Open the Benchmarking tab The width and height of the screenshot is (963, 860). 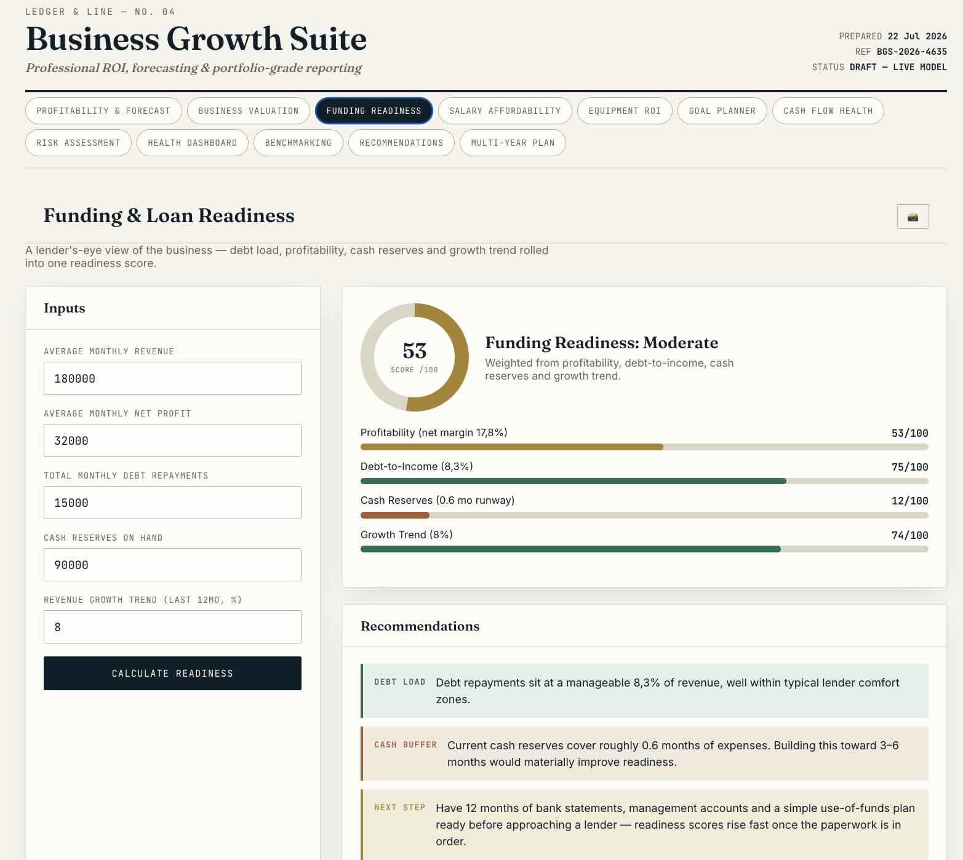(298, 143)
